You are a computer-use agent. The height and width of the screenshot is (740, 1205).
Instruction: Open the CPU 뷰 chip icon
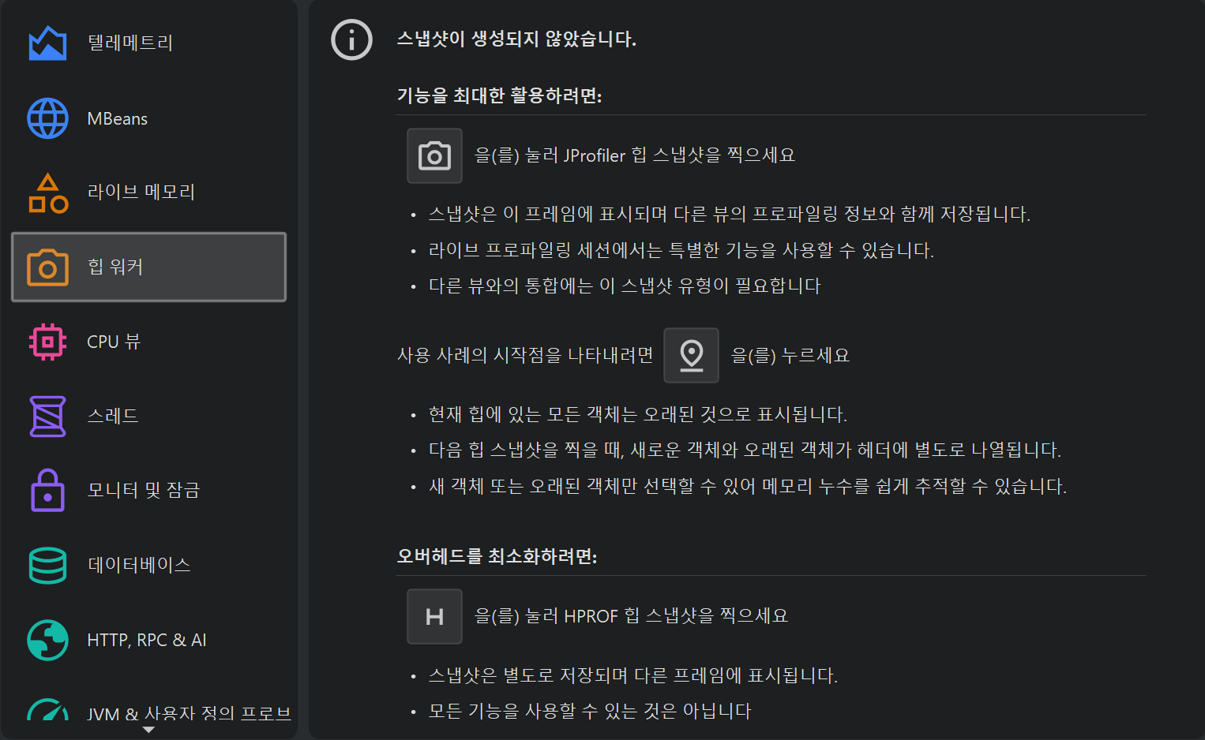click(47, 342)
